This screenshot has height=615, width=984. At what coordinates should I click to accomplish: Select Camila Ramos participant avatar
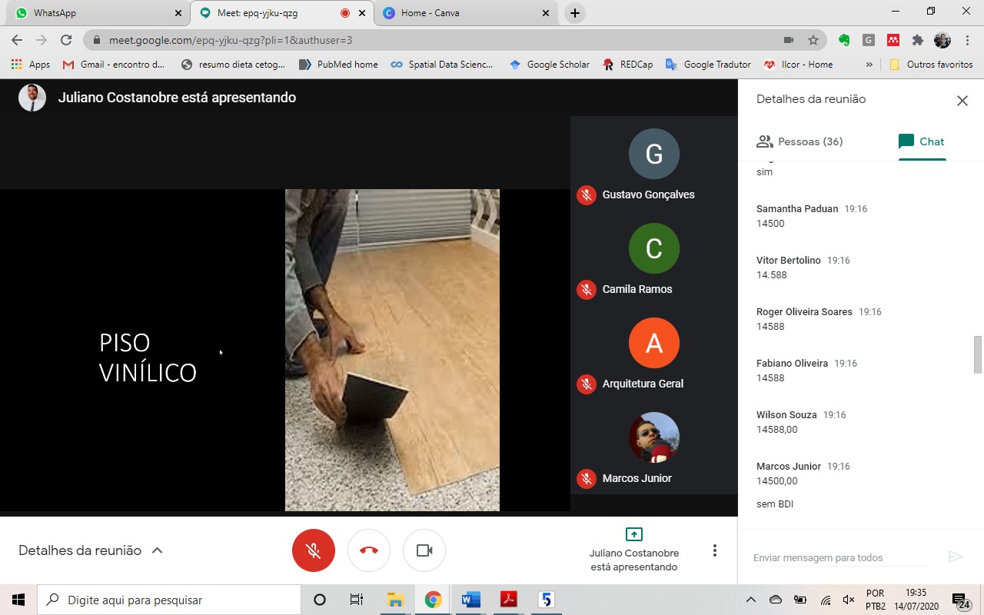coord(654,248)
